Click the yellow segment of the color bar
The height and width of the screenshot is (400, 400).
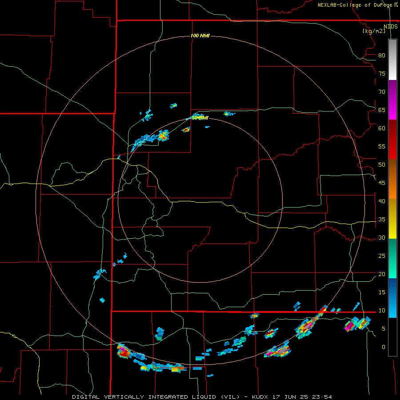(x=392, y=219)
